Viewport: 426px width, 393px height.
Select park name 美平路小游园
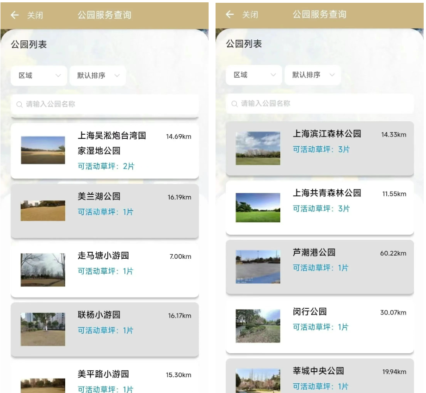[x=103, y=374]
